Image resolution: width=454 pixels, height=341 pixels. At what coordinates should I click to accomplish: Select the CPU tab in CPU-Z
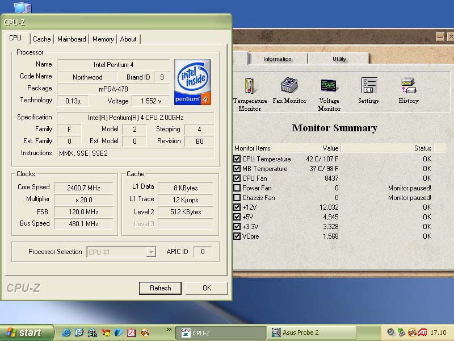point(16,38)
